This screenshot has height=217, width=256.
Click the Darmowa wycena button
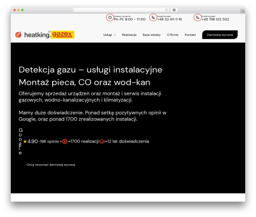tap(220, 35)
